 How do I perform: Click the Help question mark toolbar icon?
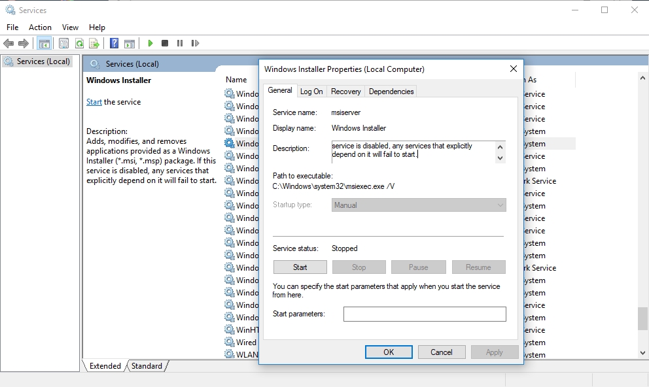click(x=114, y=43)
